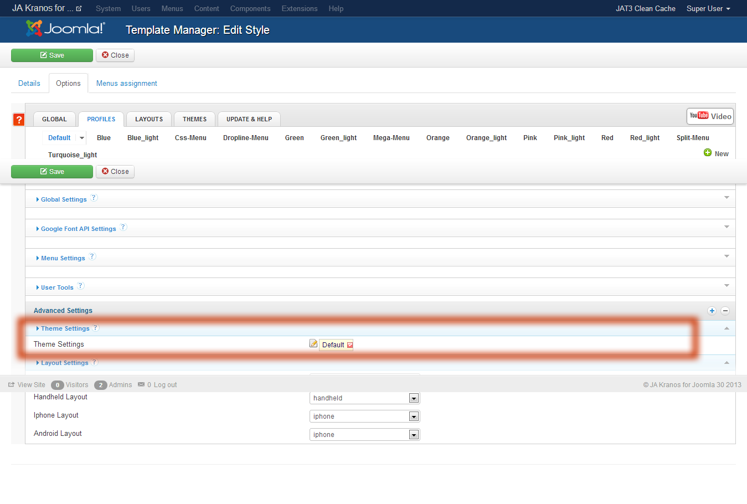Image resolution: width=747 pixels, height=504 pixels.
Task: Select the Options tab
Action: [x=68, y=83]
